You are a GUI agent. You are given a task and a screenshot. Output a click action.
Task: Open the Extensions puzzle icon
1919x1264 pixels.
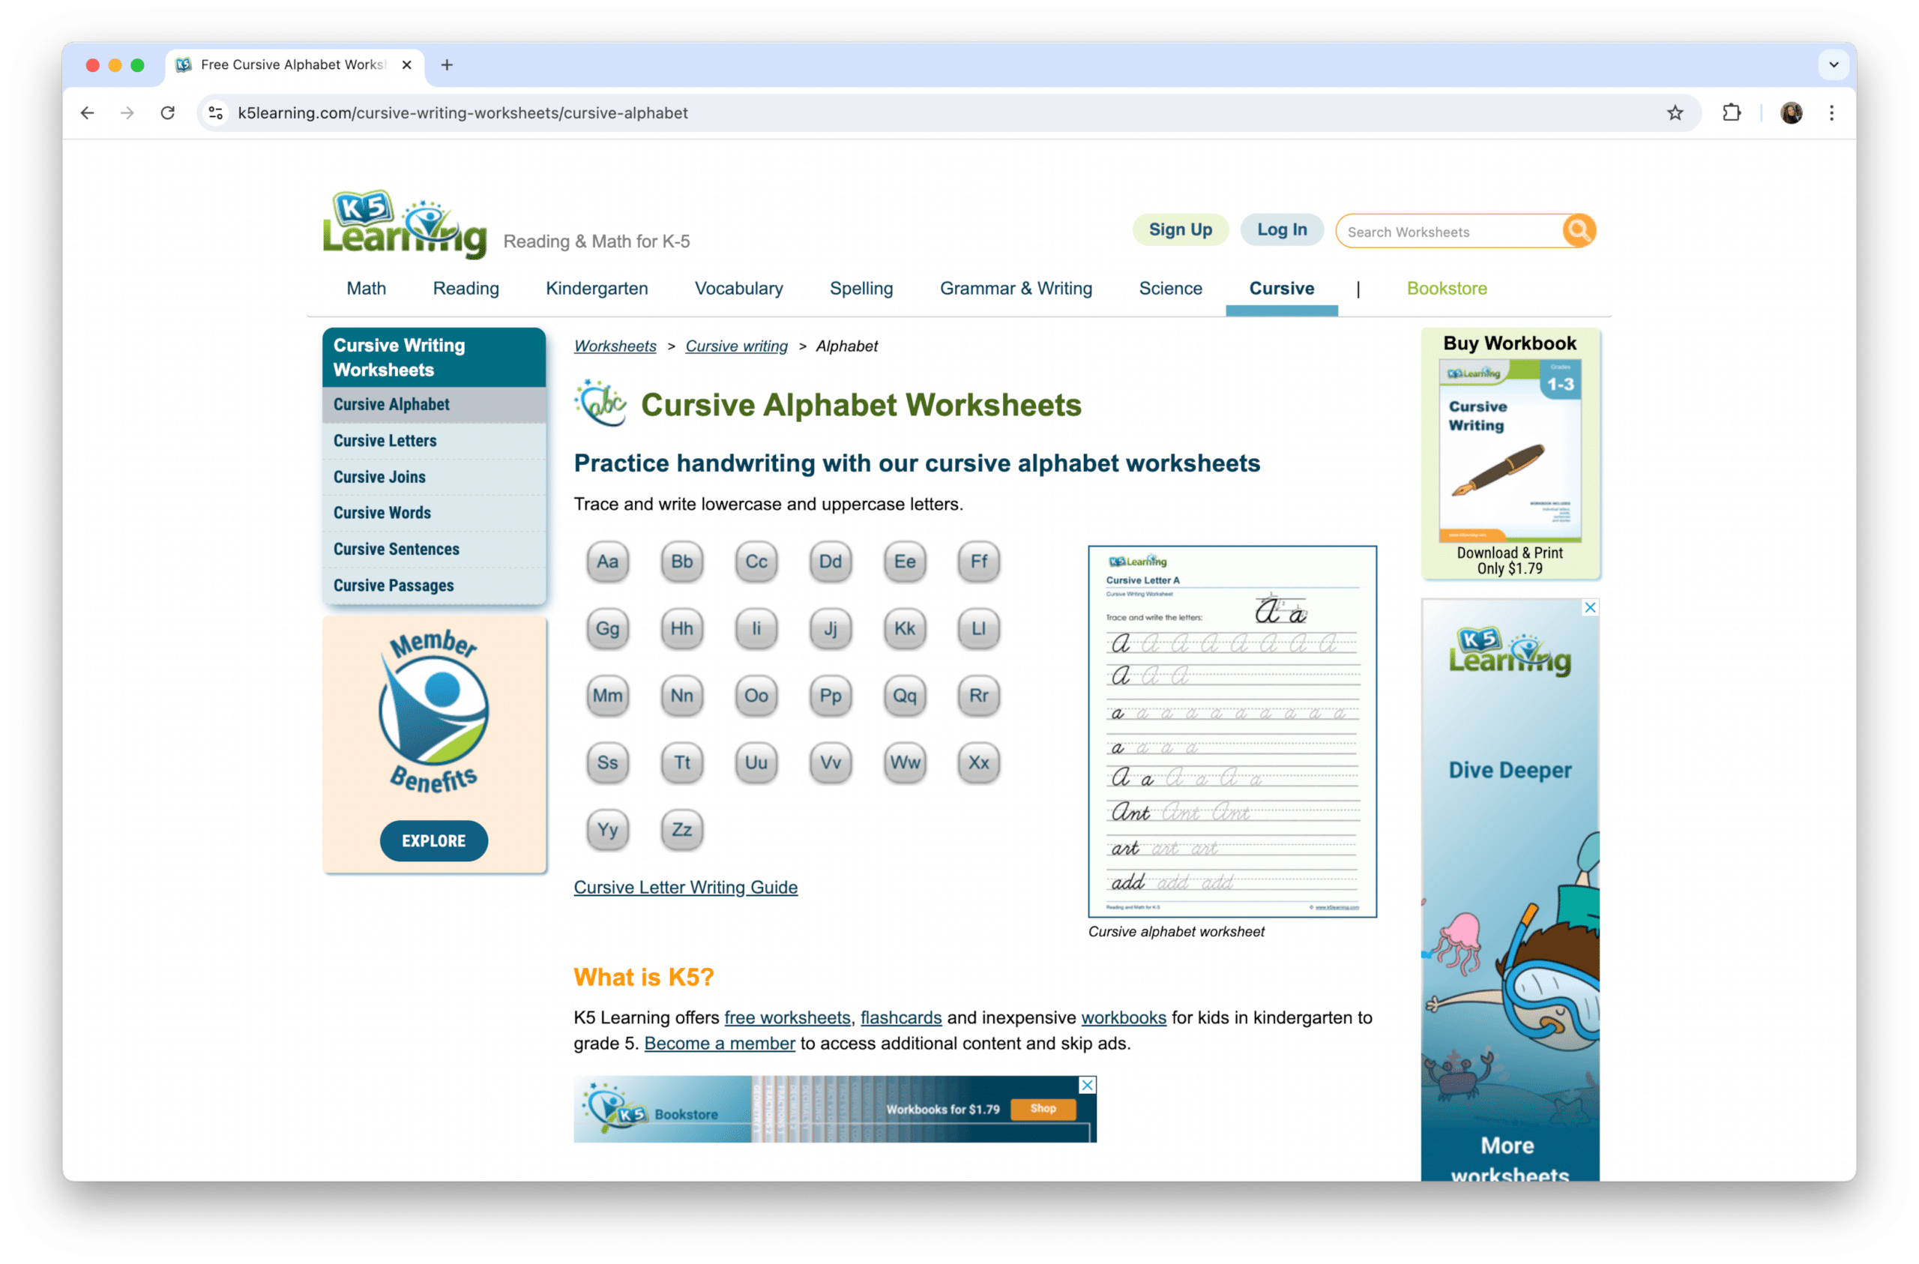point(1731,113)
